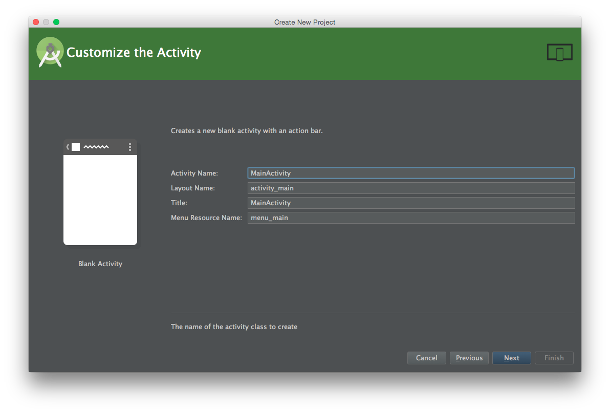Click the squiggly title placeholder in preview
Screen dimensions: 610x413
tap(96, 147)
